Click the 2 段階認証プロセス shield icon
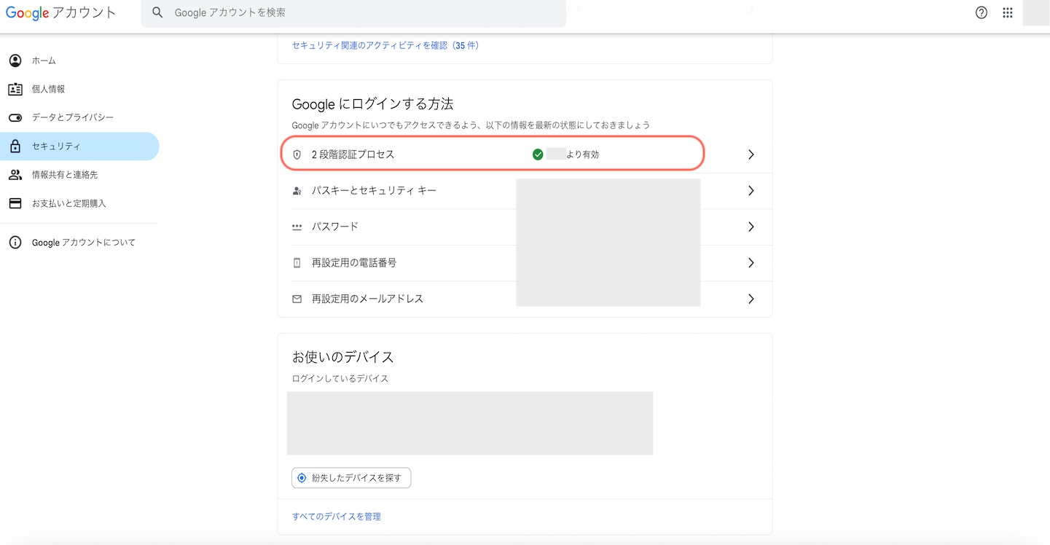 pyautogui.click(x=297, y=154)
